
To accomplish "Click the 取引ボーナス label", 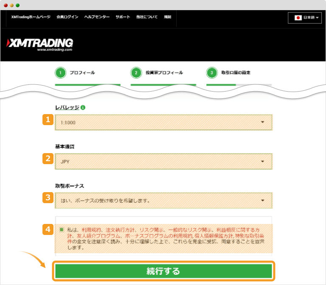I will click(x=70, y=186).
